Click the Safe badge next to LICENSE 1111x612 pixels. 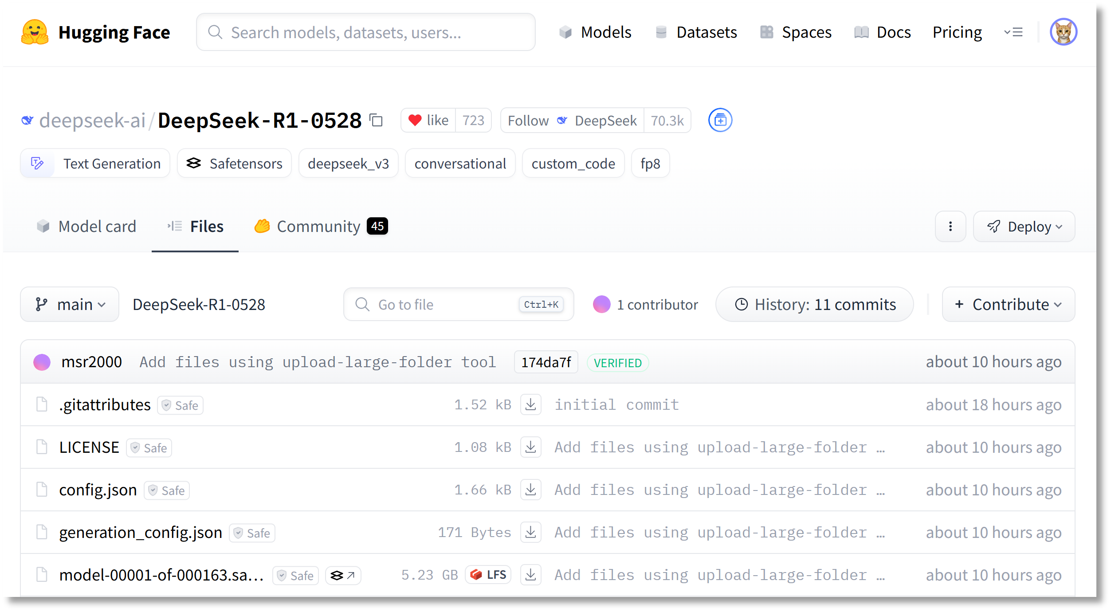(149, 448)
